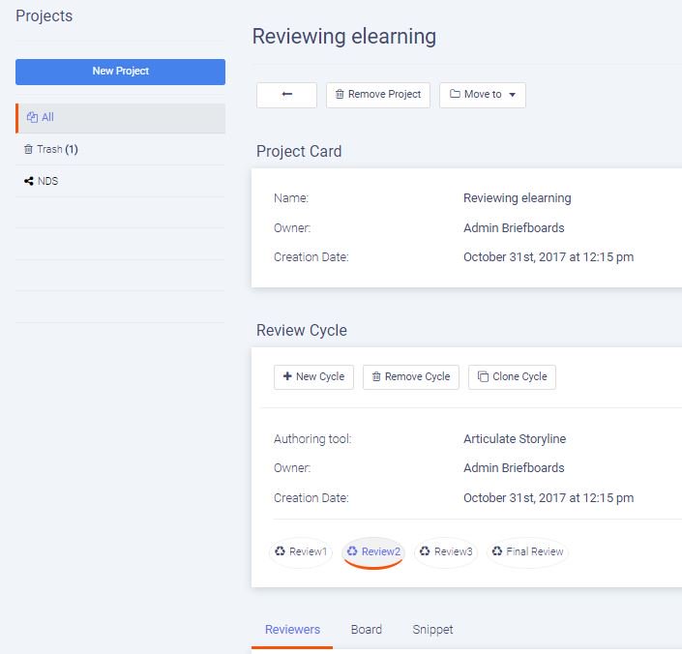The width and height of the screenshot is (682, 654).
Task: Switch to the Board tab
Action: click(367, 630)
